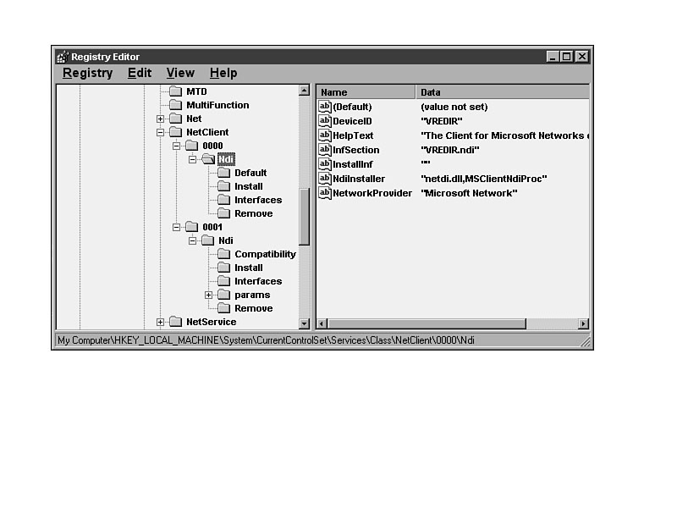This screenshot has height=508, width=677.
Task: Open the Edit menu
Action: point(140,73)
